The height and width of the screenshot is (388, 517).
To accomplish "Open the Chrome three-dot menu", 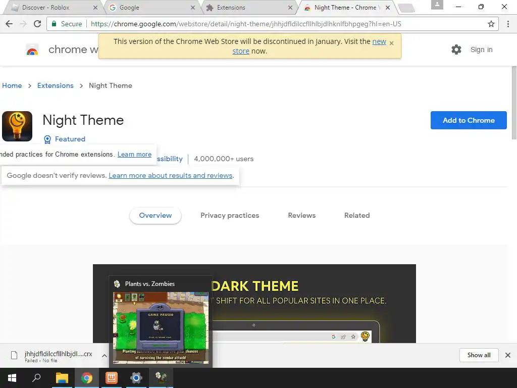I will coord(508,24).
